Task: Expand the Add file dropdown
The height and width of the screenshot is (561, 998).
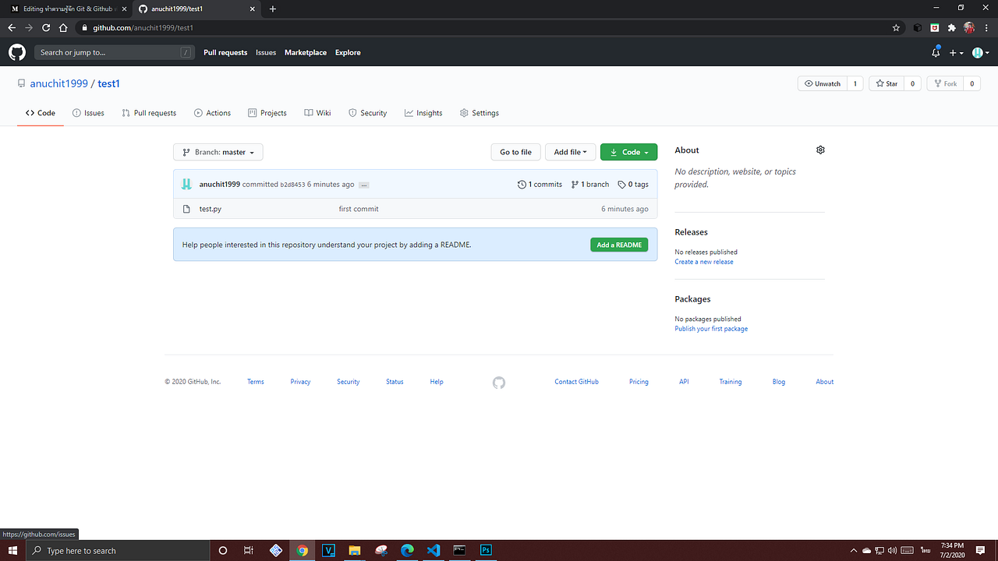Action: 570,151
